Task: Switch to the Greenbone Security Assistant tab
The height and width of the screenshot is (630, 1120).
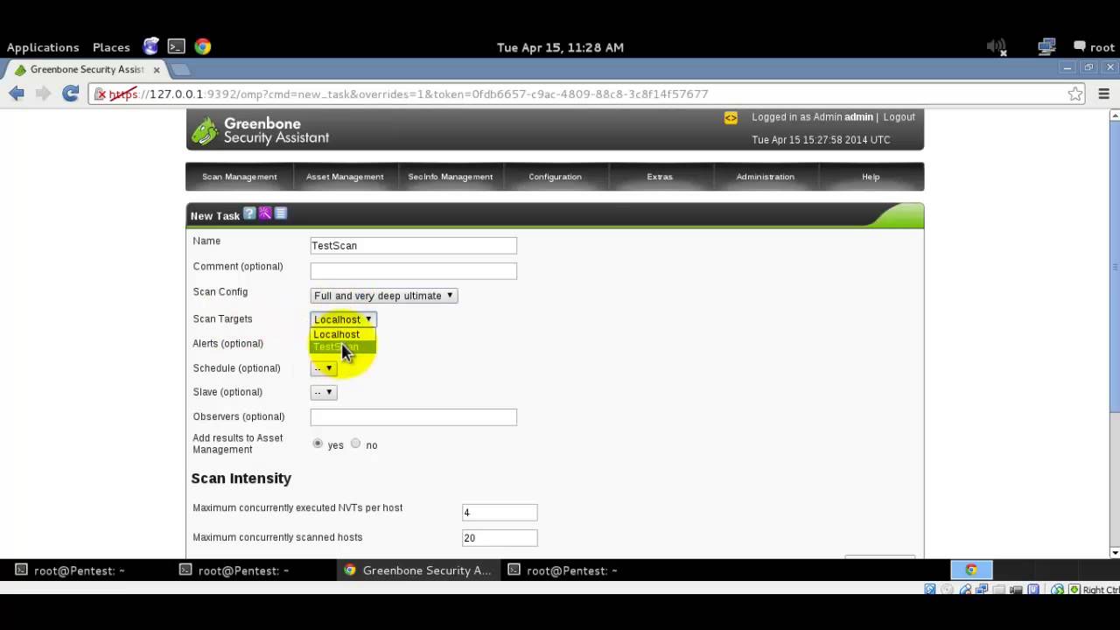Action: point(86,69)
